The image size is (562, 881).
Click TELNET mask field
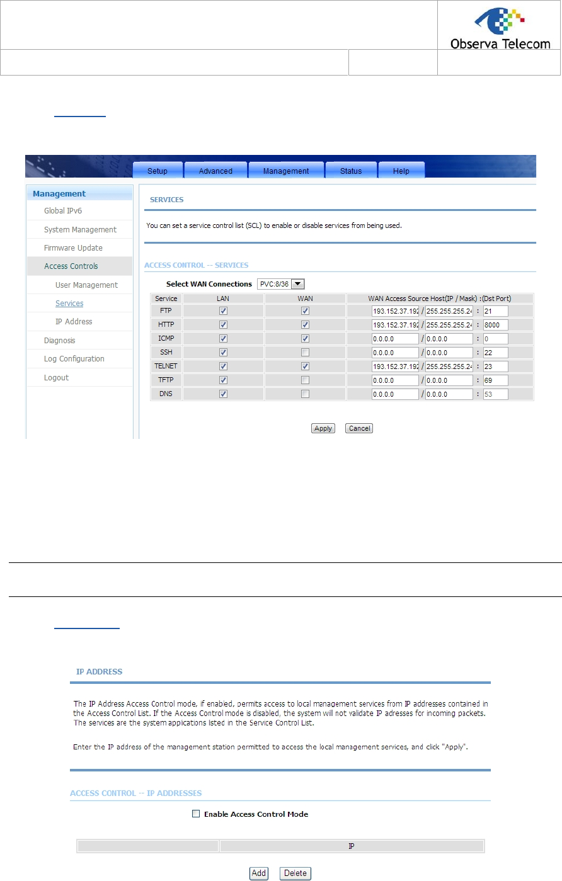coord(449,367)
